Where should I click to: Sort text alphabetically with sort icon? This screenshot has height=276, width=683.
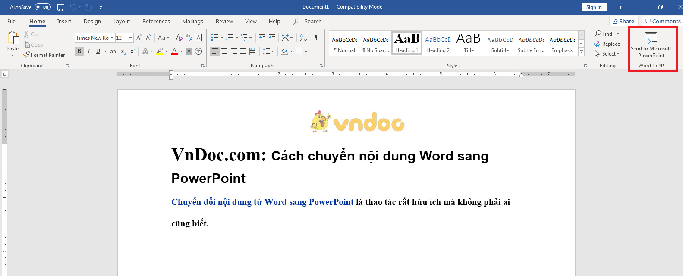tap(303, 38)
